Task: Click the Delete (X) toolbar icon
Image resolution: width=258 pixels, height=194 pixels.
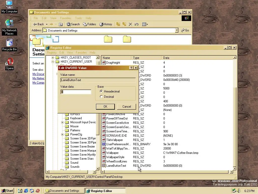Action: [x=130, y=25]
